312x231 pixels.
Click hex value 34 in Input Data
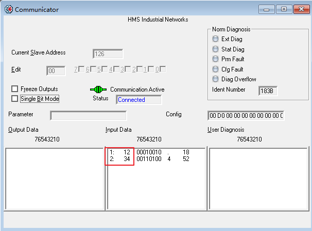127,159
